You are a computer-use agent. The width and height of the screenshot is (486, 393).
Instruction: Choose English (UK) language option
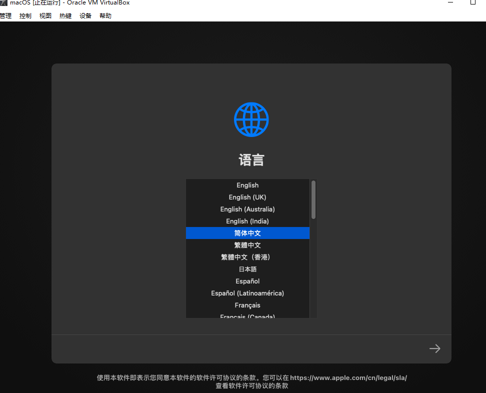(247, 197)
